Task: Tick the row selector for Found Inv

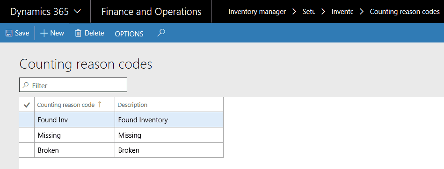Action: 27,120
